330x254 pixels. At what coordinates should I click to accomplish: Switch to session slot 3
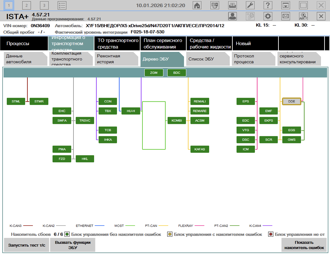coord(44,5)
